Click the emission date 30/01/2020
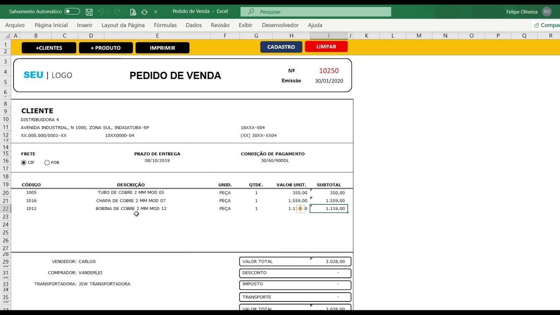 (329, 81)
